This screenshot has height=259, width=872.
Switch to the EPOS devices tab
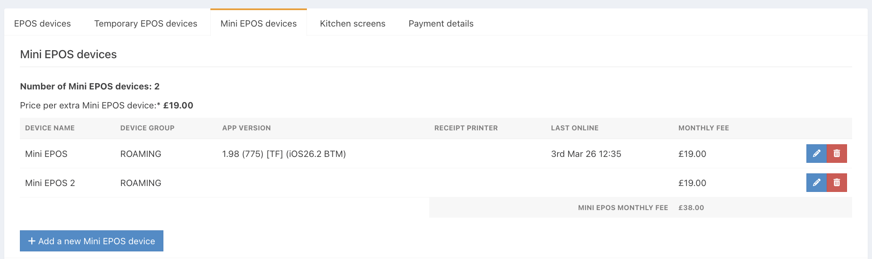42,24
